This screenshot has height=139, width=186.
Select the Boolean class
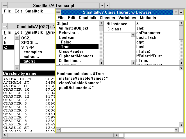pos(67,37)
